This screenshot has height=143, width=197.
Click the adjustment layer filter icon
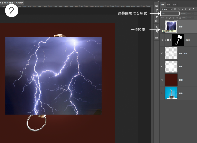(179, 10)
